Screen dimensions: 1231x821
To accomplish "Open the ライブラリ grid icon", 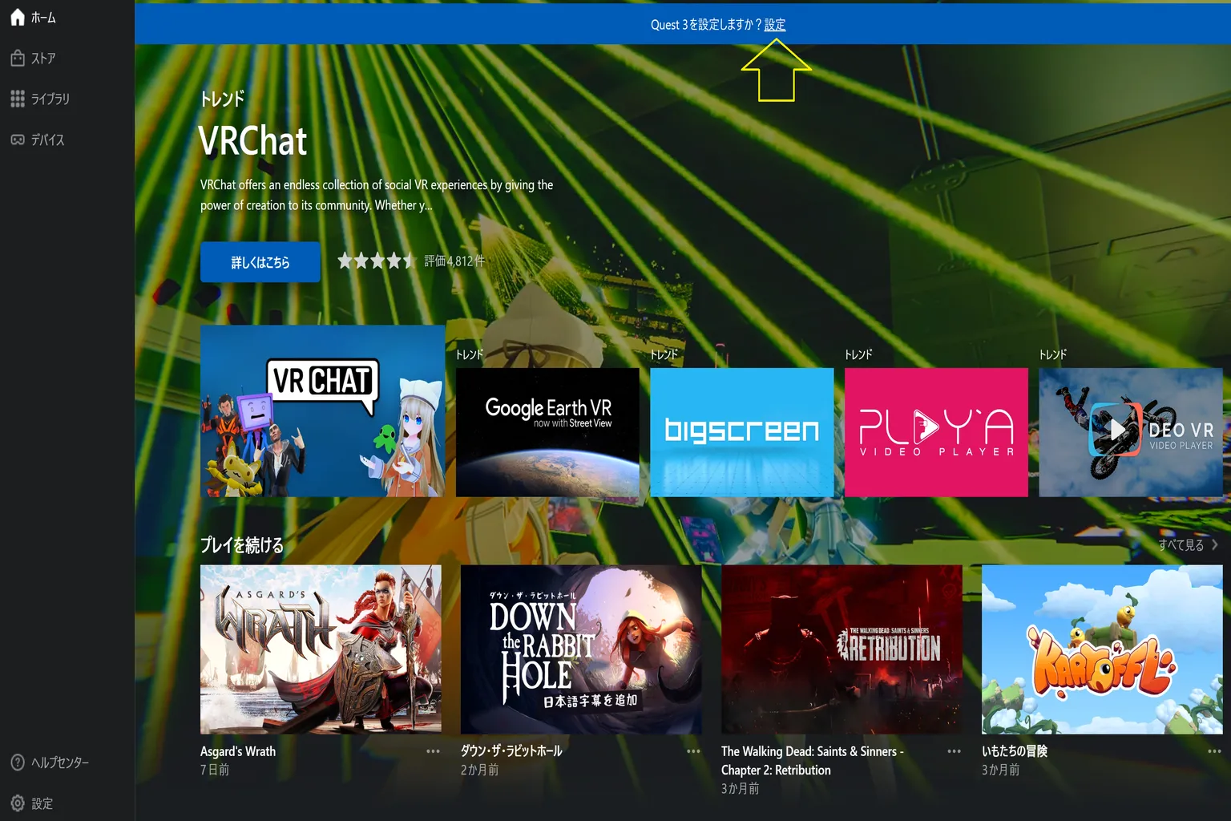I will [x=18, y=99].
